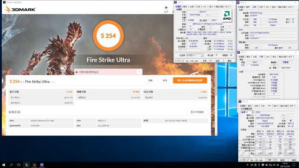Click the Show Details button in system info
Viewport: 299px width, 168px height.
(197, 112)
